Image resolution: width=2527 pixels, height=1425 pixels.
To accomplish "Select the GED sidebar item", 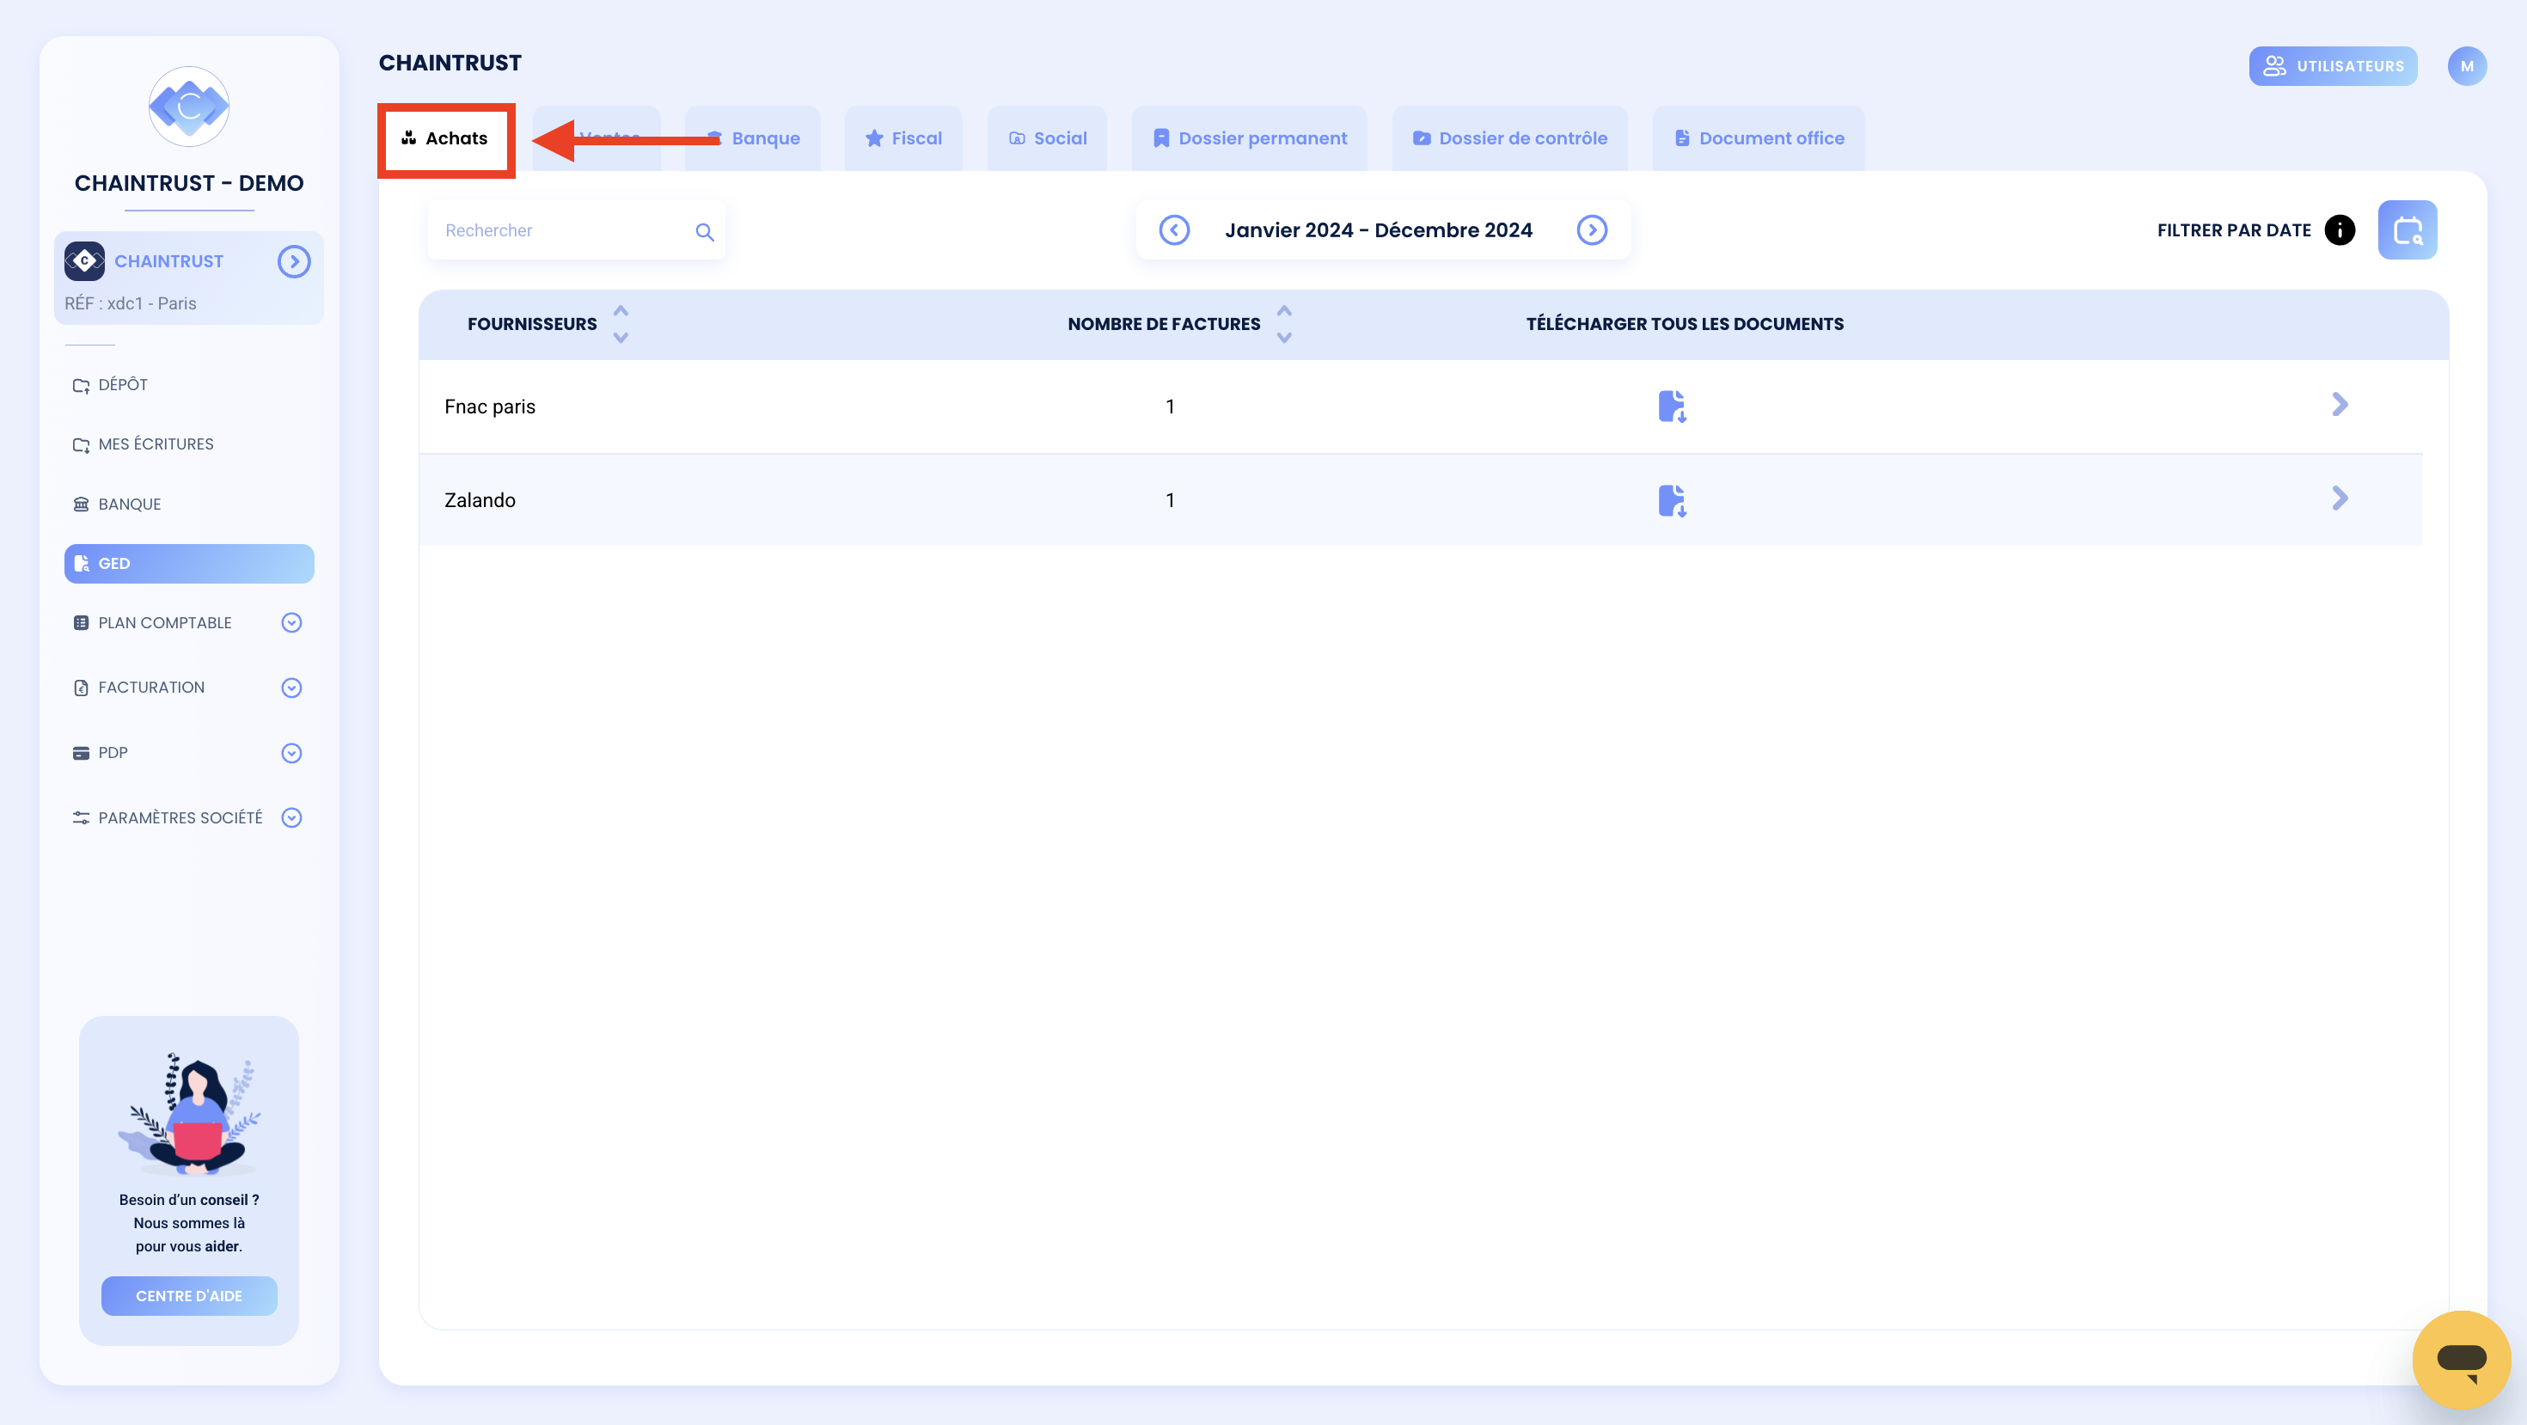I will 188,564.
